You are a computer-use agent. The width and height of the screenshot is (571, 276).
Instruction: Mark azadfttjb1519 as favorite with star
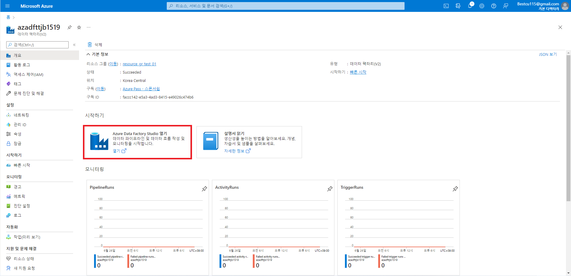tap(79, 27)
